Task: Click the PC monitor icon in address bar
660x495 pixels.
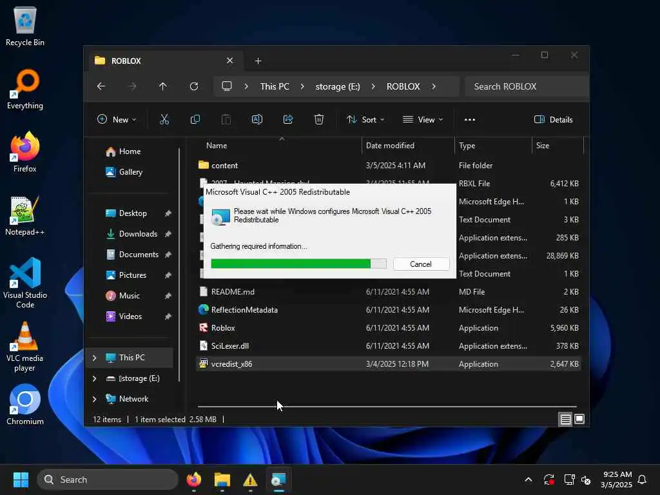Action: tap(227, 86)
